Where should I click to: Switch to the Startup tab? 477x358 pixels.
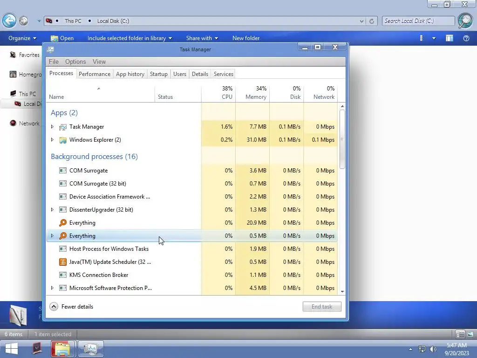[158, 74]
